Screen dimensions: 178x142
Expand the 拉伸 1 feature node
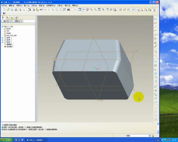coord(3,38)
